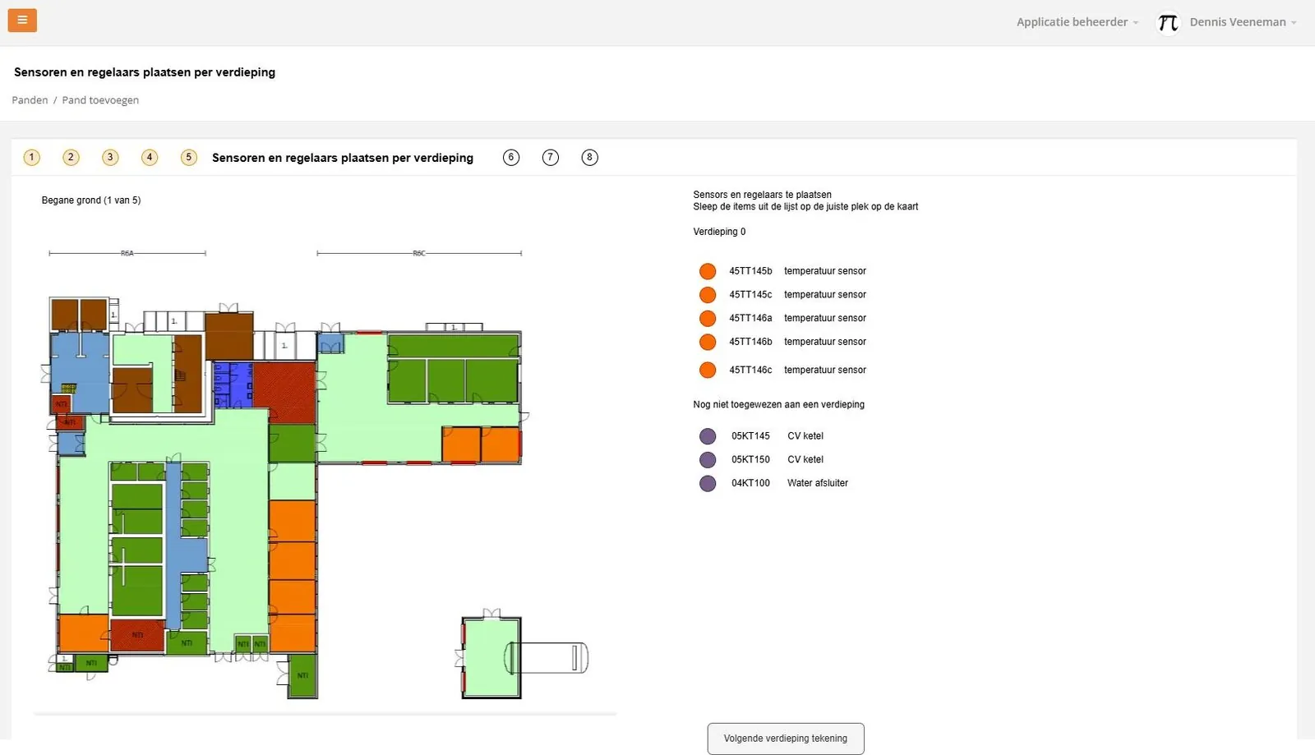1315x755 pixels.
Task: Select wizard step 5 circle
Action: pyautogui.click(x=189, y=157)
